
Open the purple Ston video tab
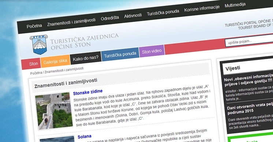point(152,51)
